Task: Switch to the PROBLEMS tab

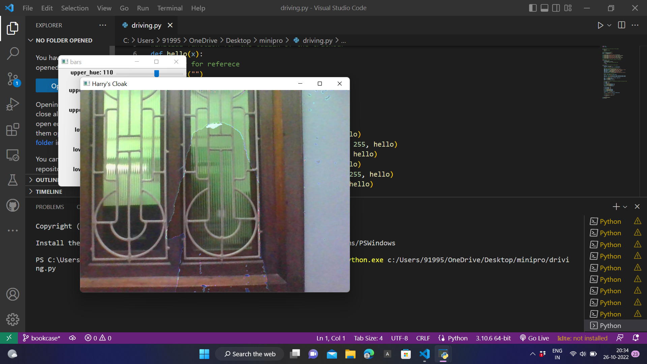Action: click(x=50, y=207)
